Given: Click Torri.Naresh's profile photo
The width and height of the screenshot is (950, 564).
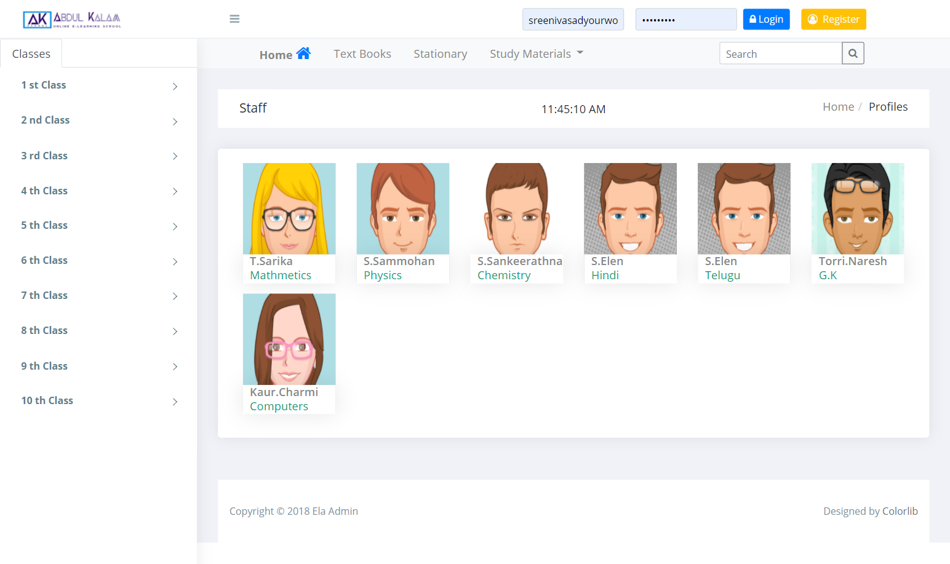Looking at the screenshot, I should pyautogui.click(x=858, y=209).
